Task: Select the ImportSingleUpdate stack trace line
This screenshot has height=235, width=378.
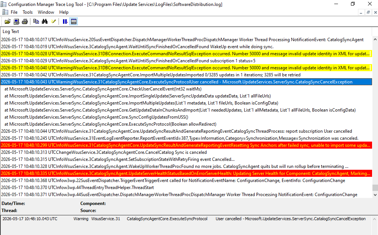Action: (x=186, y=96)
